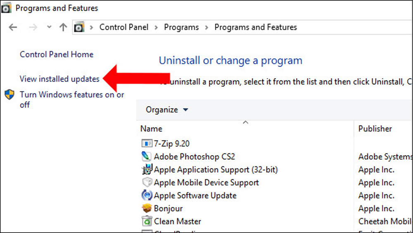The image size is (413, 233).
Task: Select the 7-Zip 9.20 program icon
Action: 147,143
